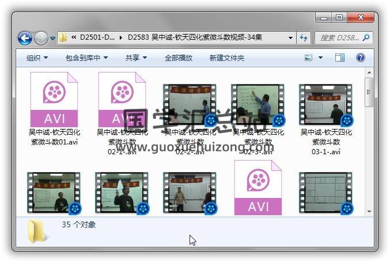The width and height of the screenshot is (390, 263).
Task: Select the video thumbnail for 03-1-.avi
Action: tap(326, 105)
